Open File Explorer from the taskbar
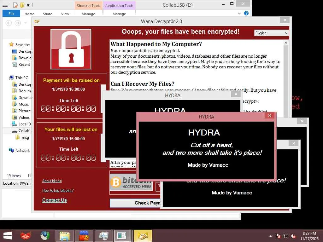 click(x=64, y=236)
